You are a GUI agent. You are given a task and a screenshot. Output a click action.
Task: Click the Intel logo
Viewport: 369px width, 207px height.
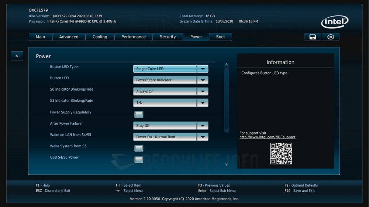tap(335, 22)
